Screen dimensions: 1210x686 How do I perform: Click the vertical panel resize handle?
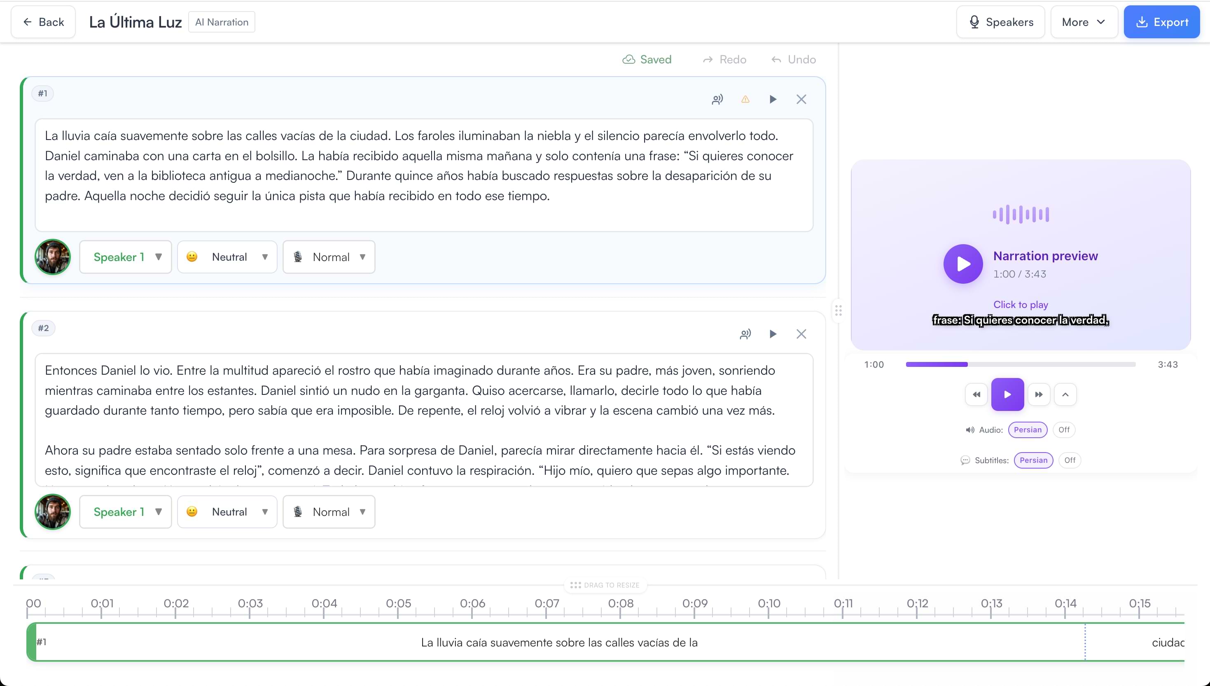pyautogui.click(x=838, y=310)
